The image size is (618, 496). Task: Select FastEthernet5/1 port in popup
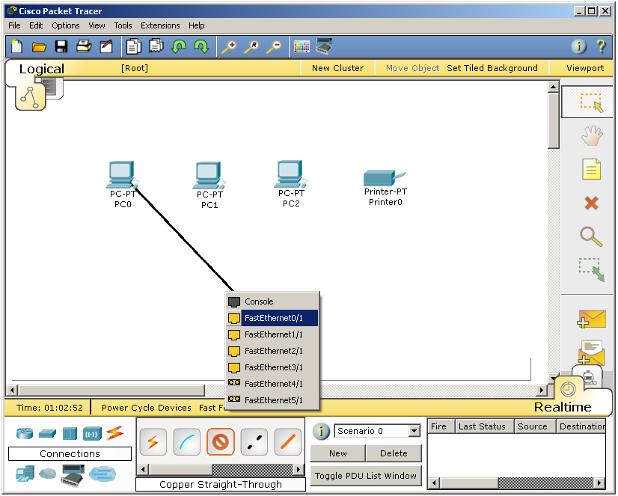[x=272, y=400]
